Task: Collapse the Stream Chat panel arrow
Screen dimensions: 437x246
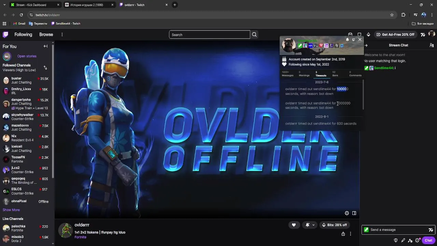Action: pyautogui.click(x=366, y=45)
